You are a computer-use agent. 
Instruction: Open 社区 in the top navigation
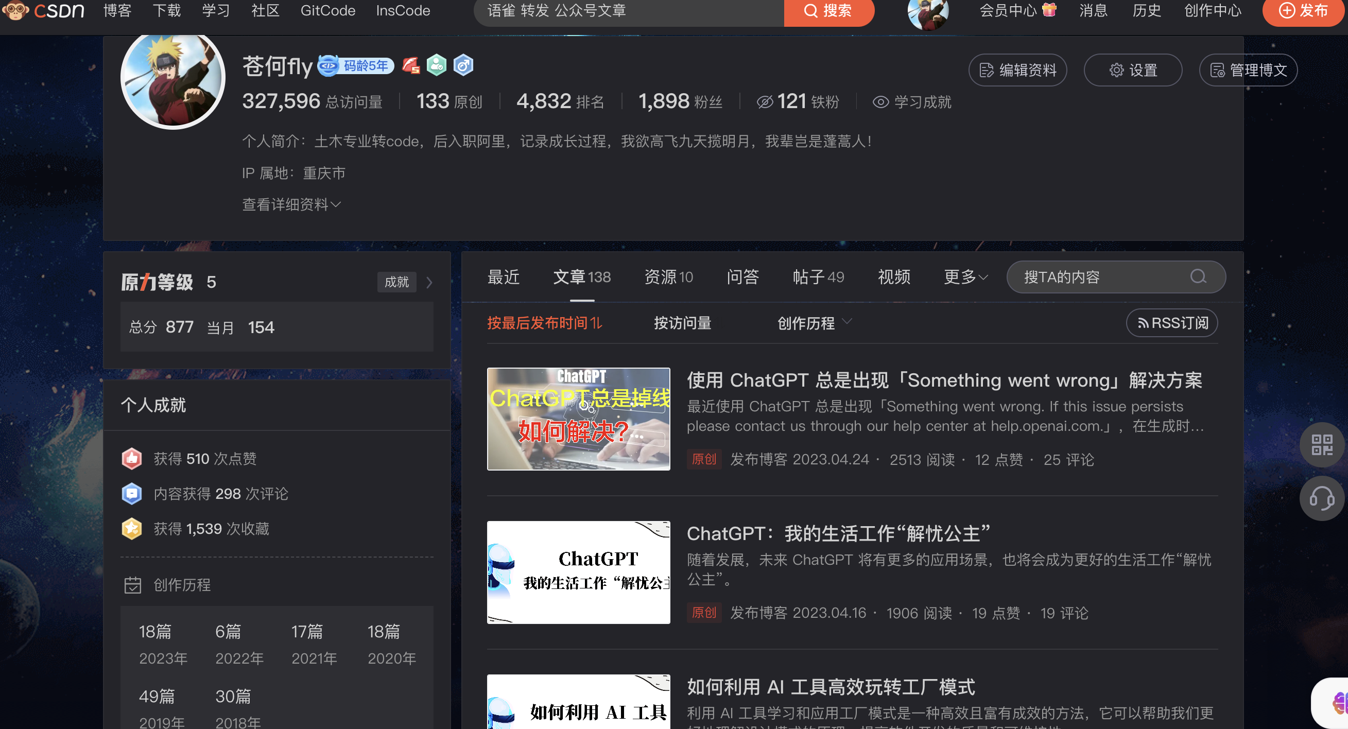[x=265, y=10]
